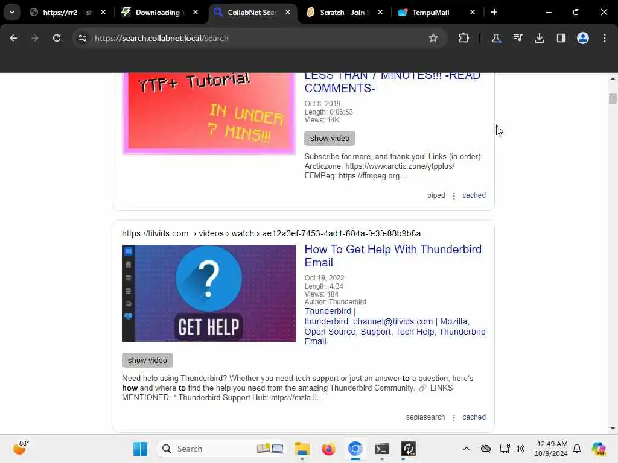Close the TempuMail tab
The height and width of the screenshot is (463, 618).
(x=472, y=12)
